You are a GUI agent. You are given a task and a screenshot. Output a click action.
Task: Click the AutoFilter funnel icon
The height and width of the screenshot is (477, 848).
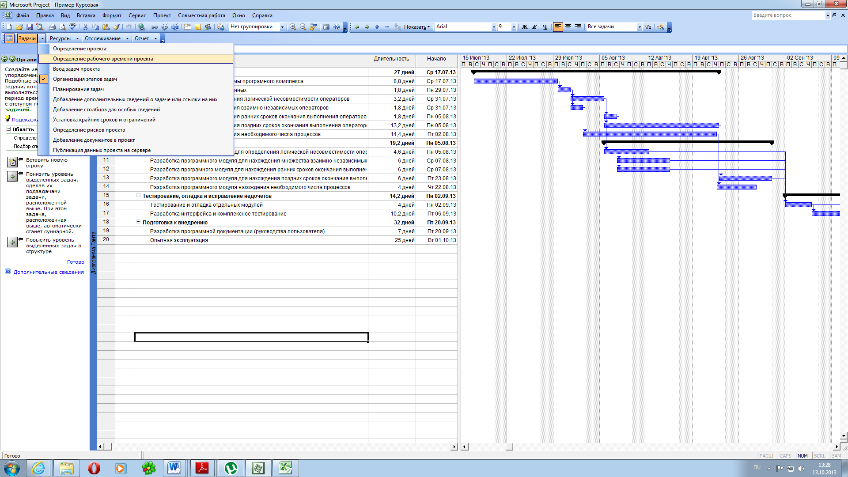[x=648, y=27]
